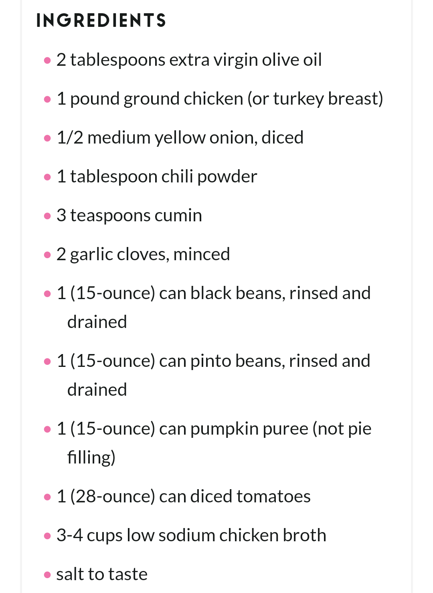This screenshot has height=593, width=433.
Task: Click the pink bullet beside chicken broth
Action: tap(47, 536)
